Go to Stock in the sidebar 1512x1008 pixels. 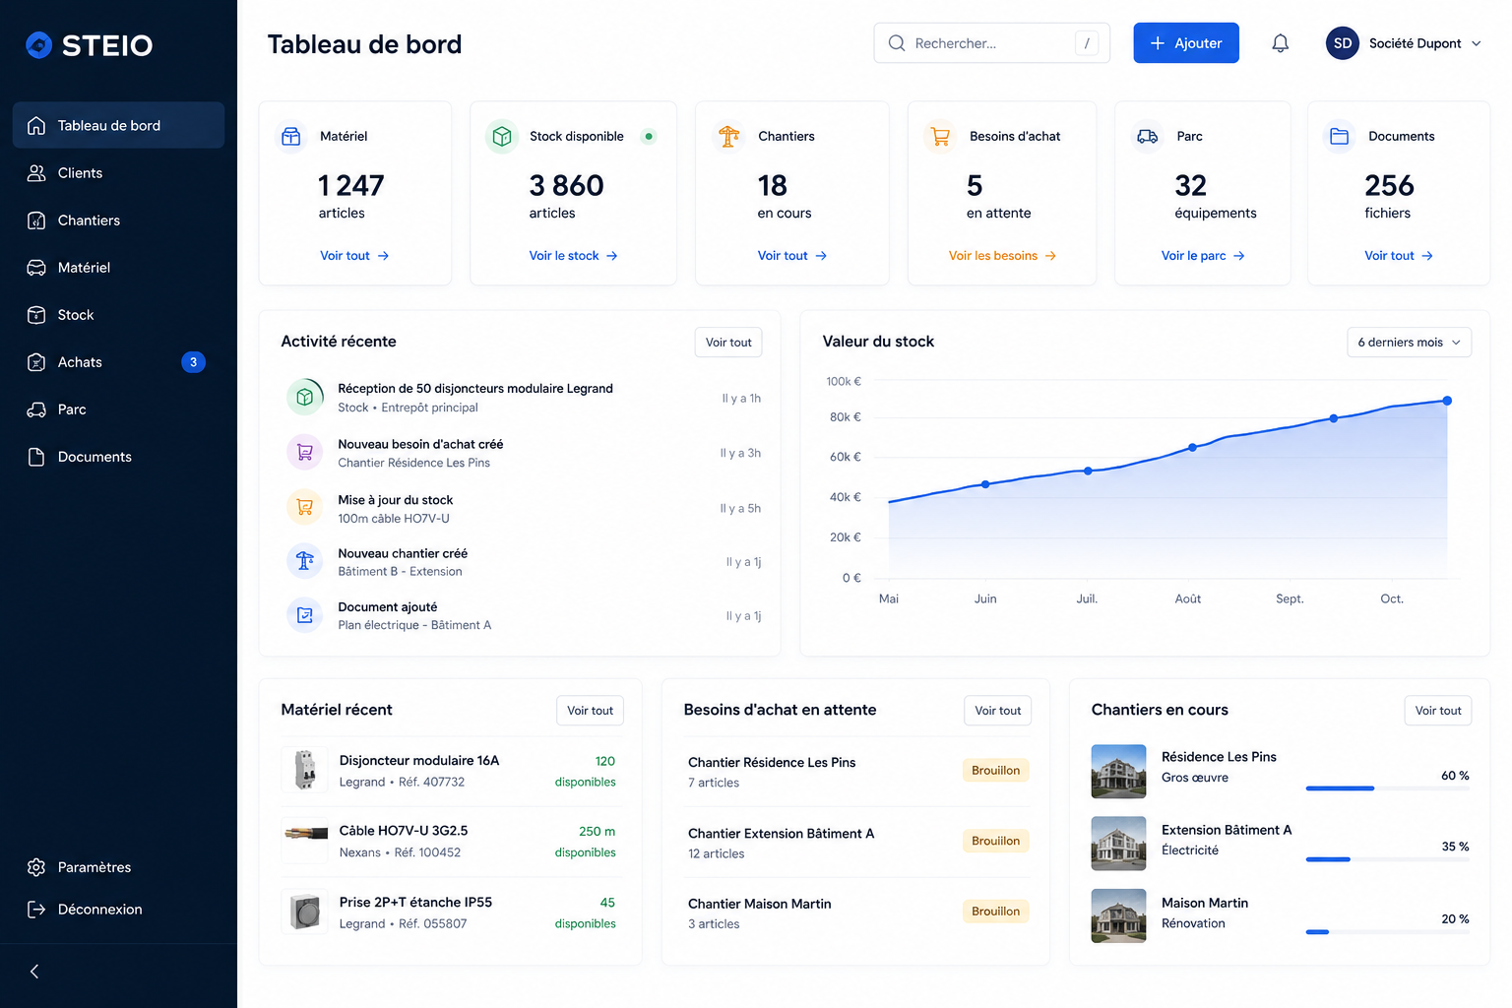118,315
